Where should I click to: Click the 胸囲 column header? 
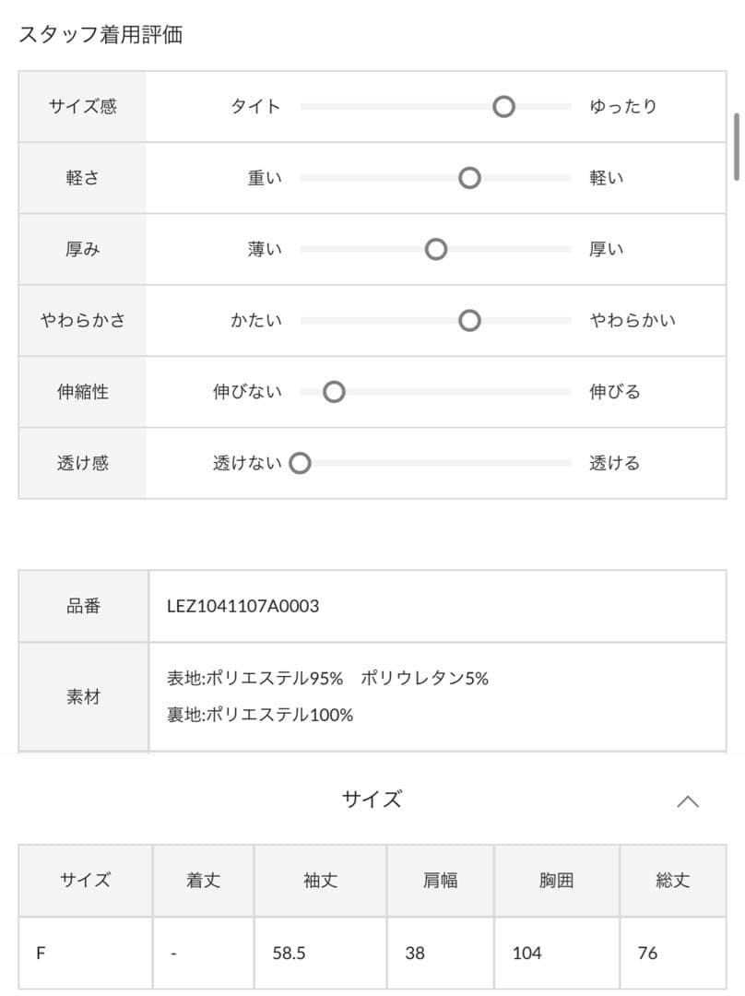coord(556,881)
